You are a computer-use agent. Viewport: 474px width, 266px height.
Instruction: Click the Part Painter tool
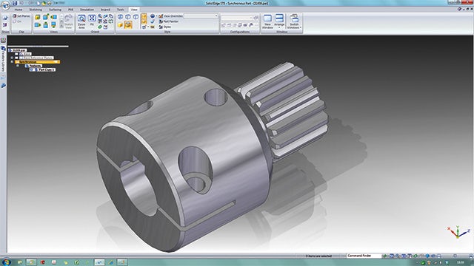pyautogui.click(x=169, y=21)
